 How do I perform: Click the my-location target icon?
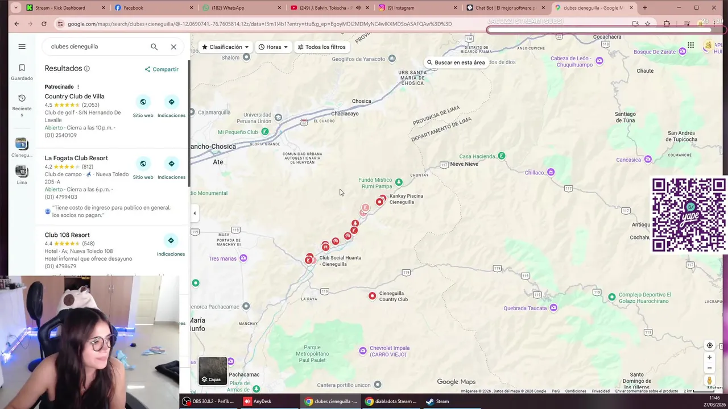709,345
